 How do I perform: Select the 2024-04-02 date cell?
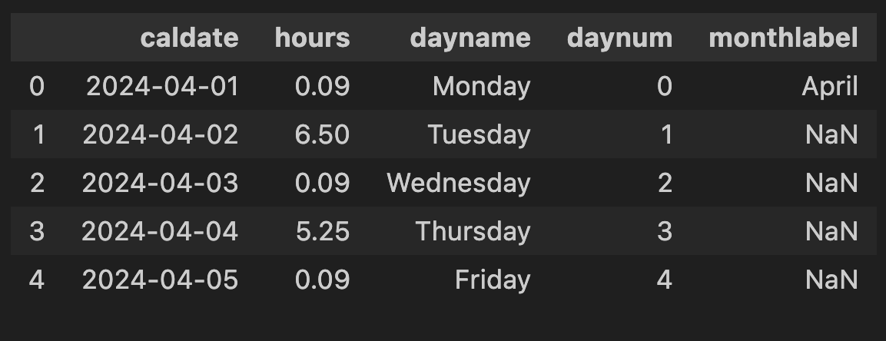tap(161, 135)
